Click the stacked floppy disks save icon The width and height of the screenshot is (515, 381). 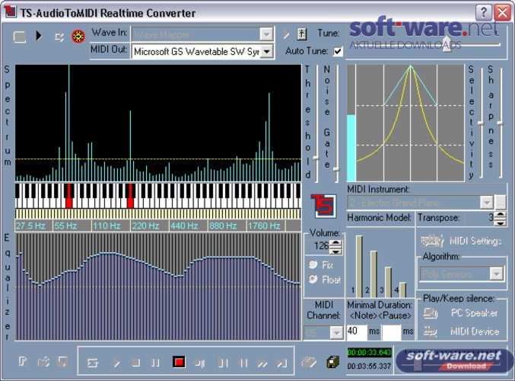[333, 362]
